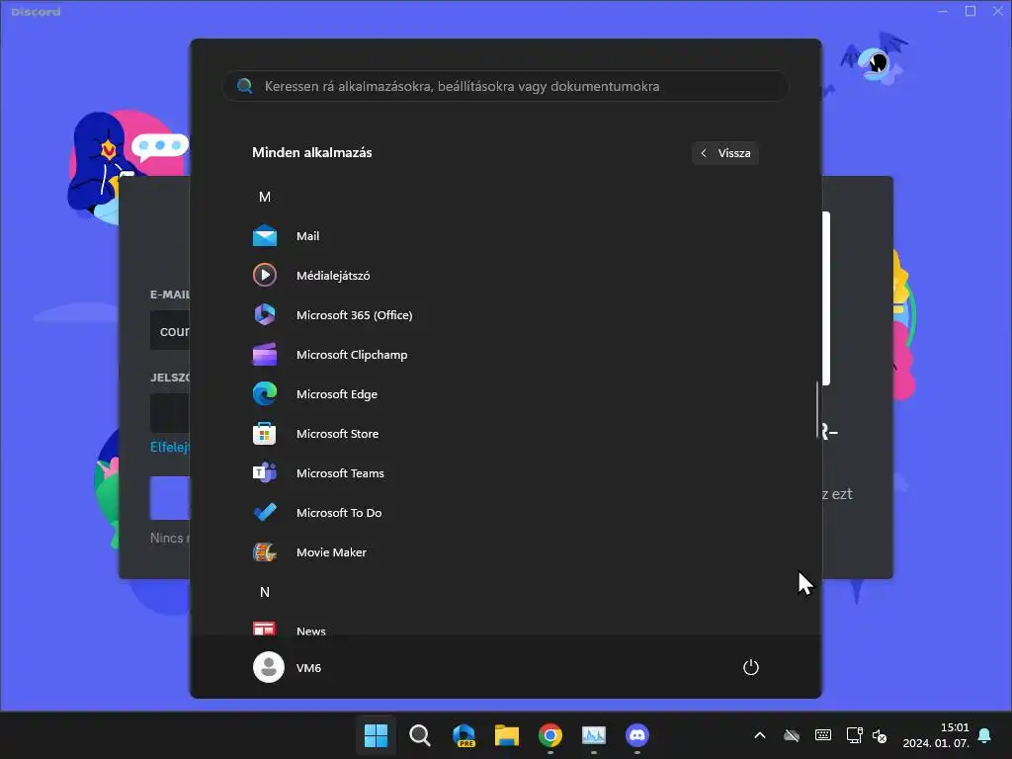Select Microsoft Teams label
The width and height of the screenshot is (1012, 759).
[x=340, y=473]
